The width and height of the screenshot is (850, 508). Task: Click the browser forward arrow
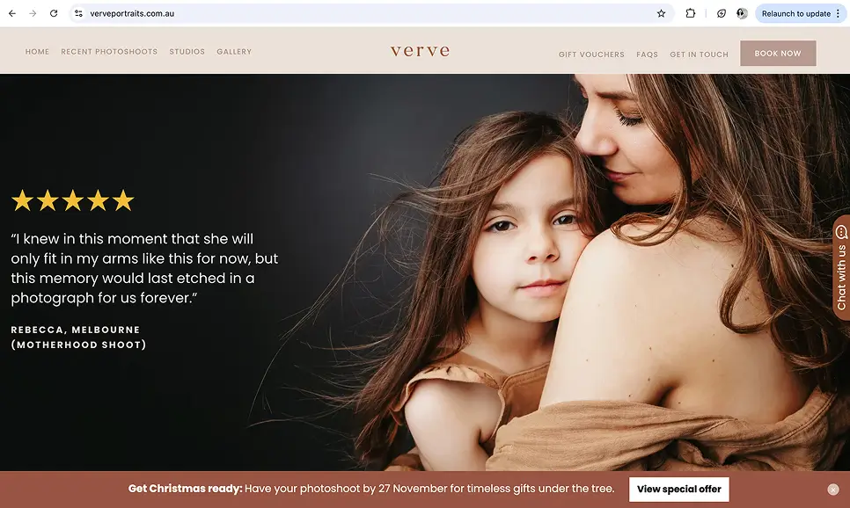[x=33, y=13]
